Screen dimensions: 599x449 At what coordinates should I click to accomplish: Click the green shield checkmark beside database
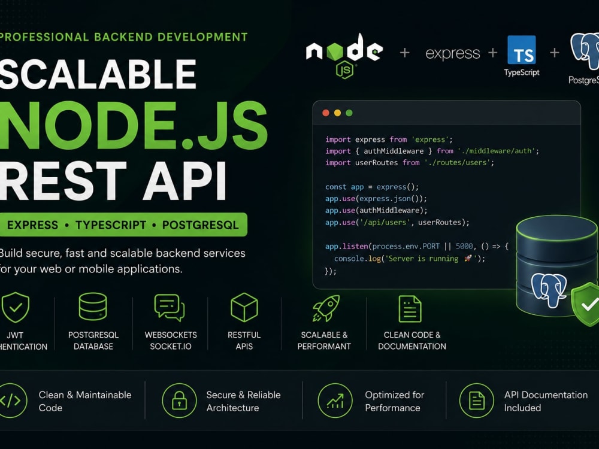click(586, 304)
